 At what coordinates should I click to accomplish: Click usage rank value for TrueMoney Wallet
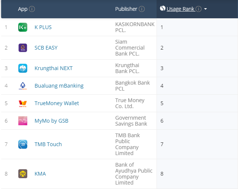(x=162, y=103)
